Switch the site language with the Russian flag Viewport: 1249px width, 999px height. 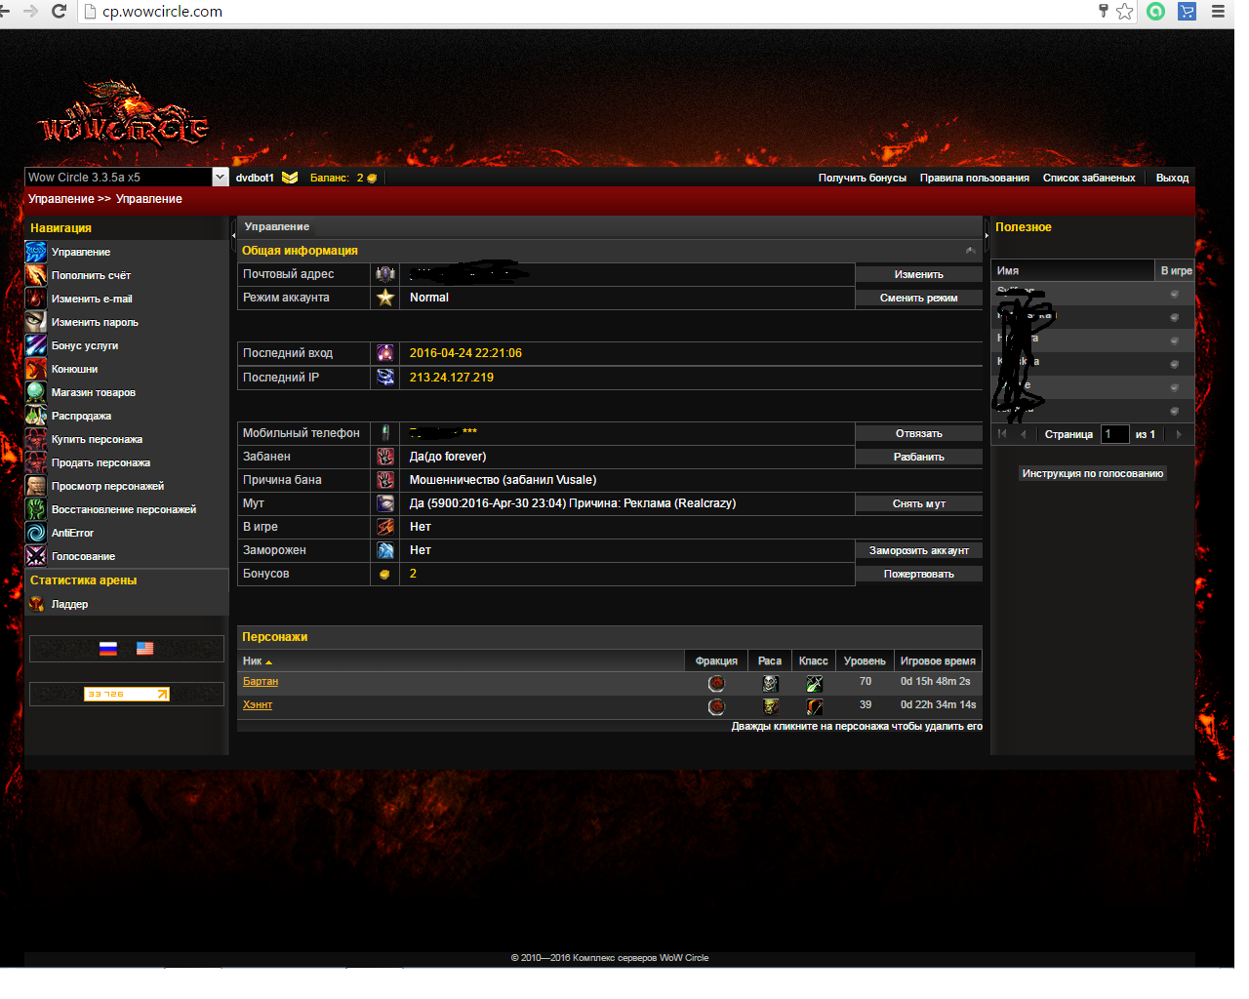(108, 649)
